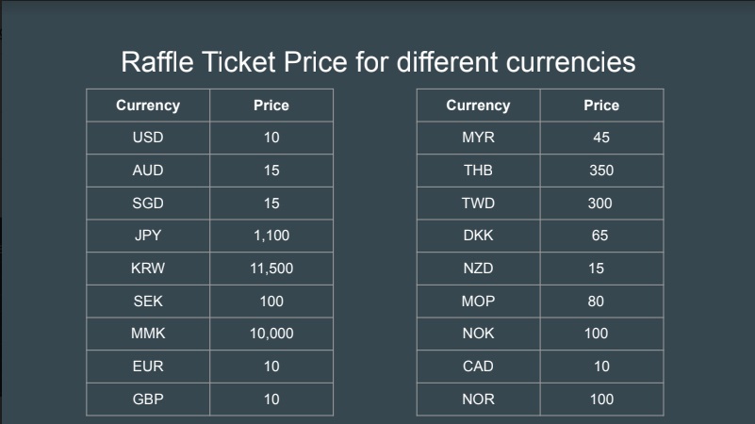Select the CAD currency cell
The image size is (755, 424).
tap(478, 367)
